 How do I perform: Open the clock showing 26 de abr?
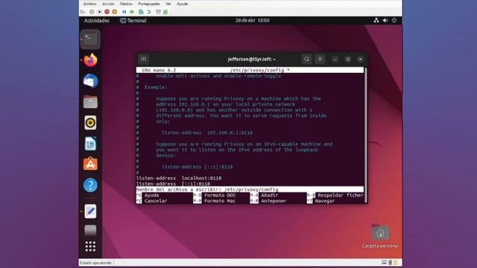pyautogui.click(x=252, y=20)
